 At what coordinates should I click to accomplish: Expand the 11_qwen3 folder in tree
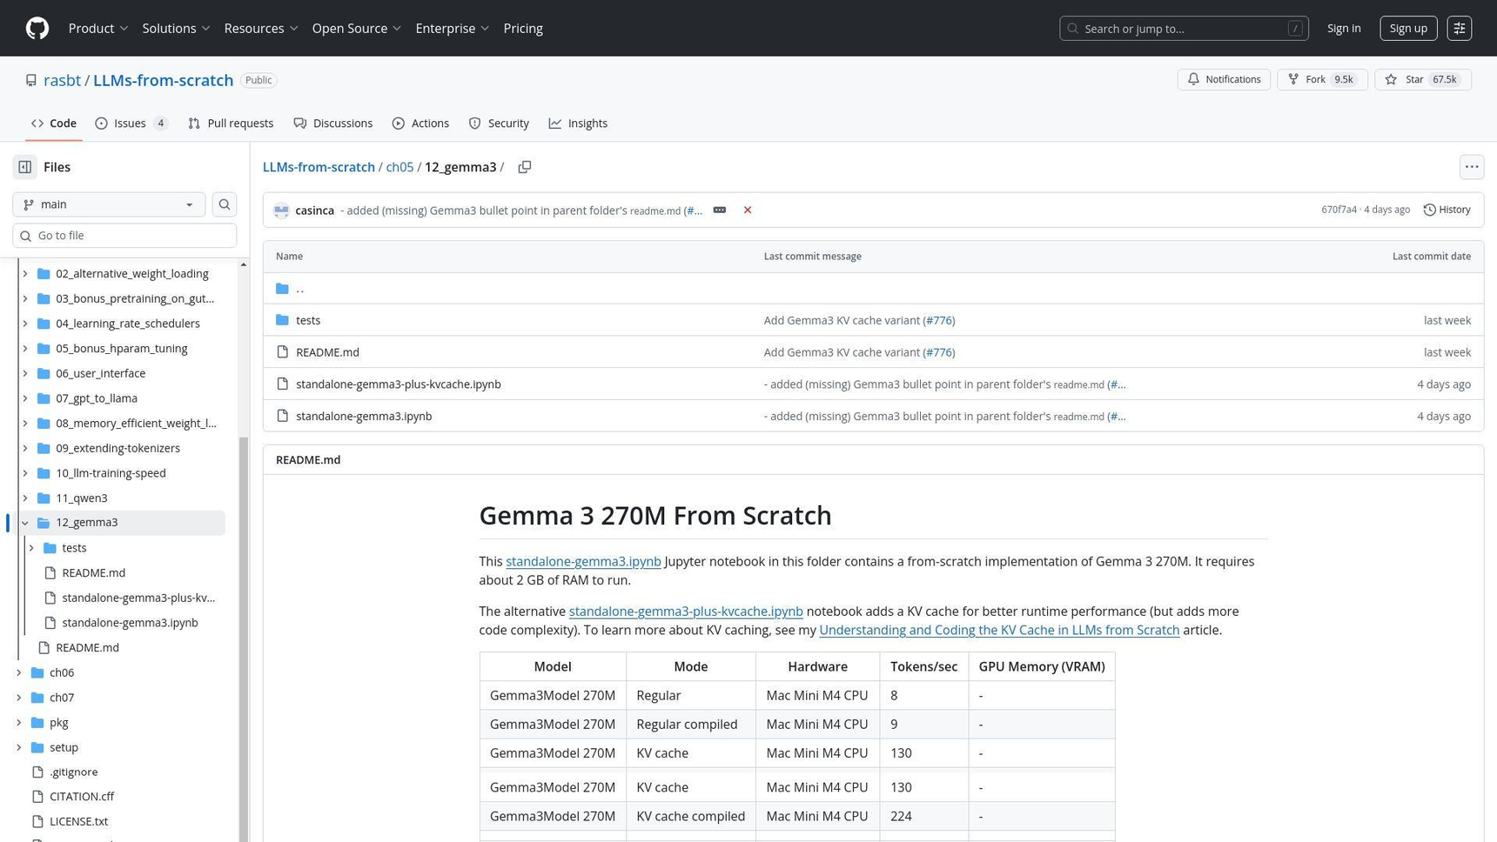click(25, 498)
